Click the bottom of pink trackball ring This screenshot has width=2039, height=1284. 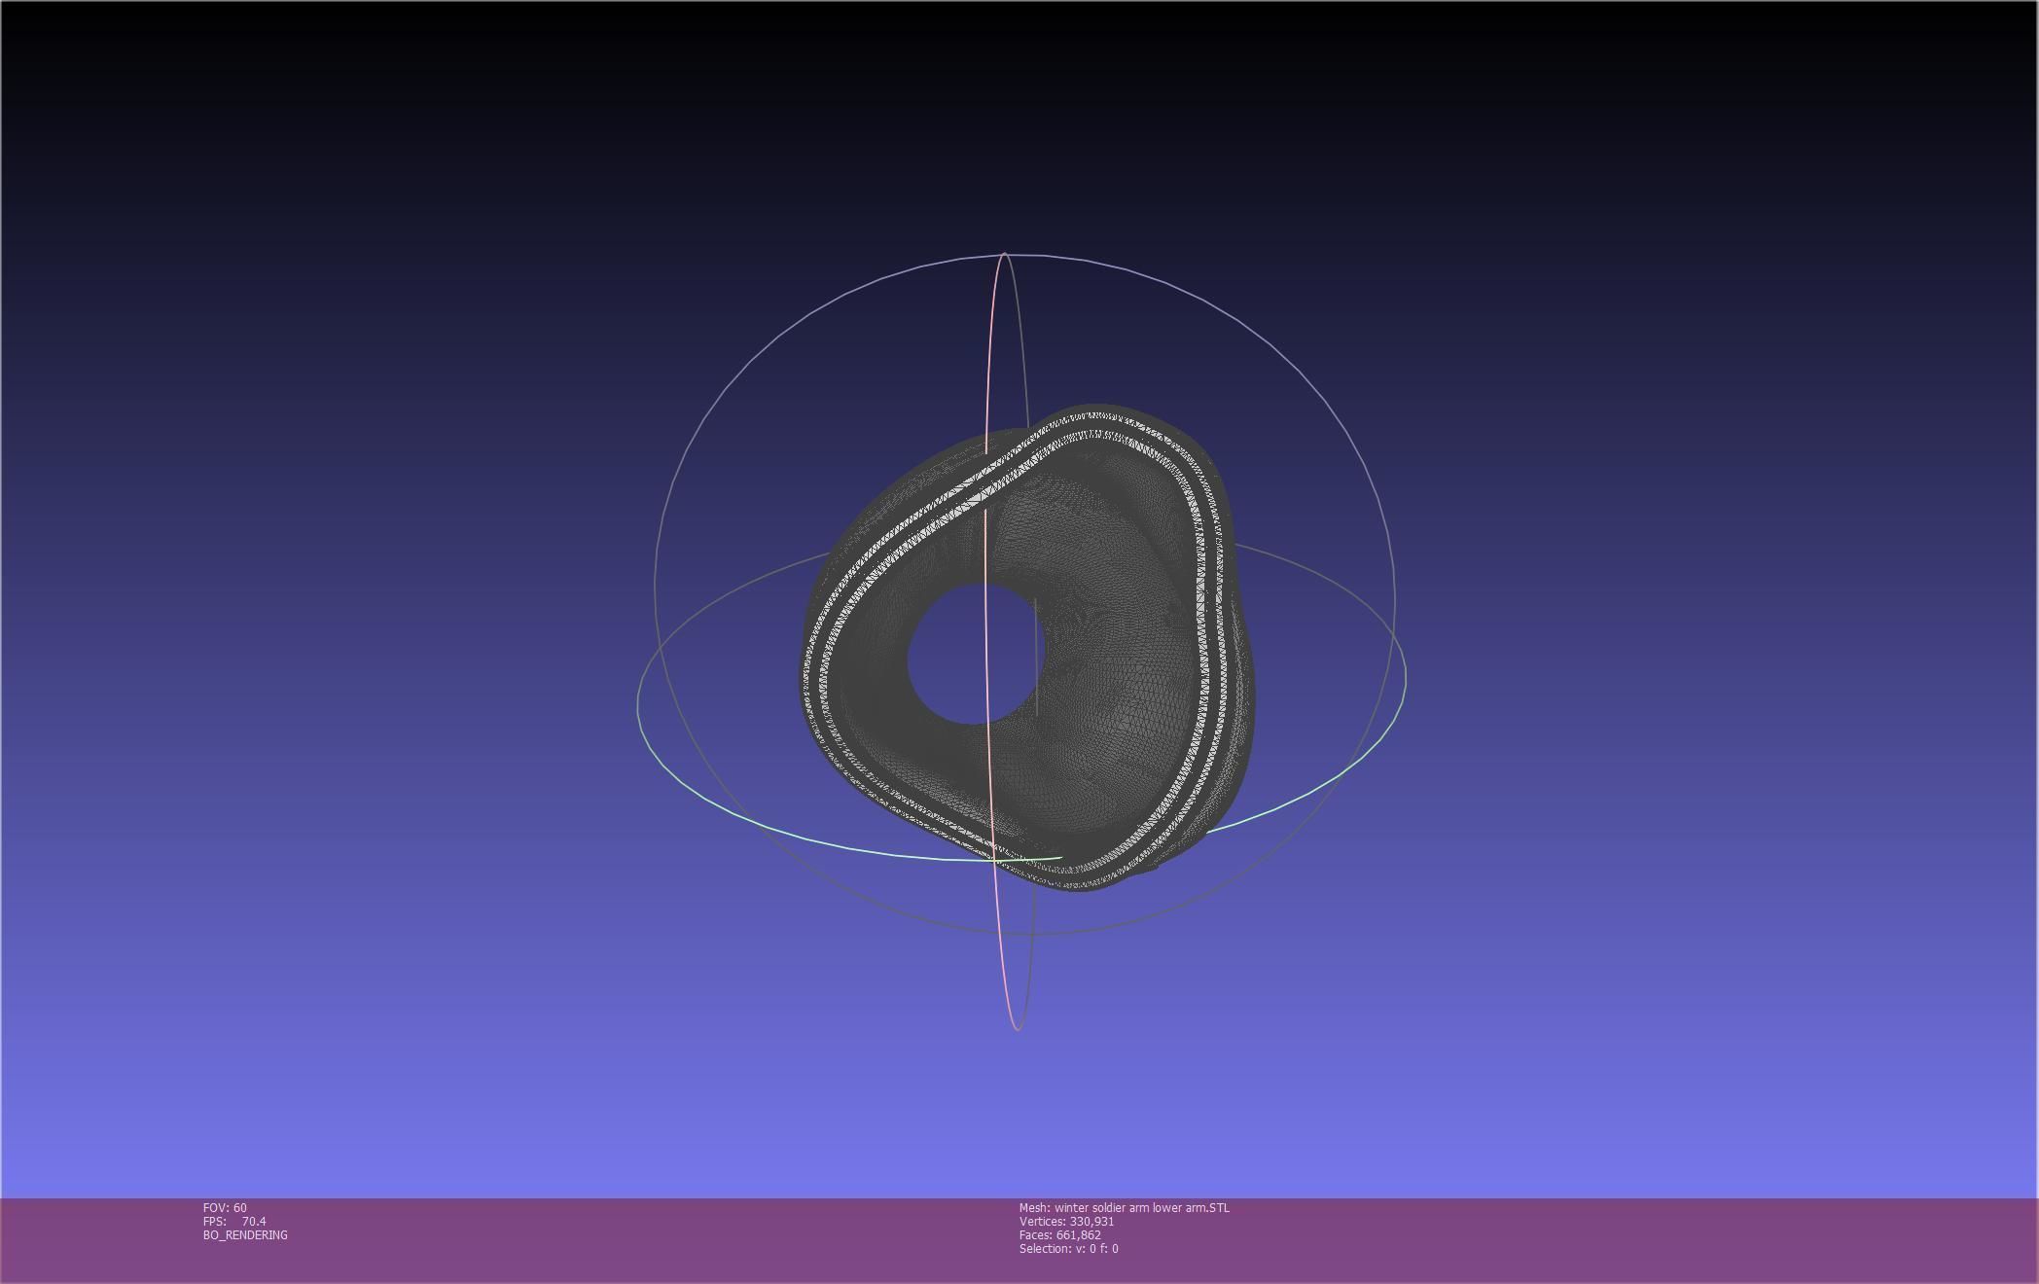pyautogui.click(x=1017, y=1028)
